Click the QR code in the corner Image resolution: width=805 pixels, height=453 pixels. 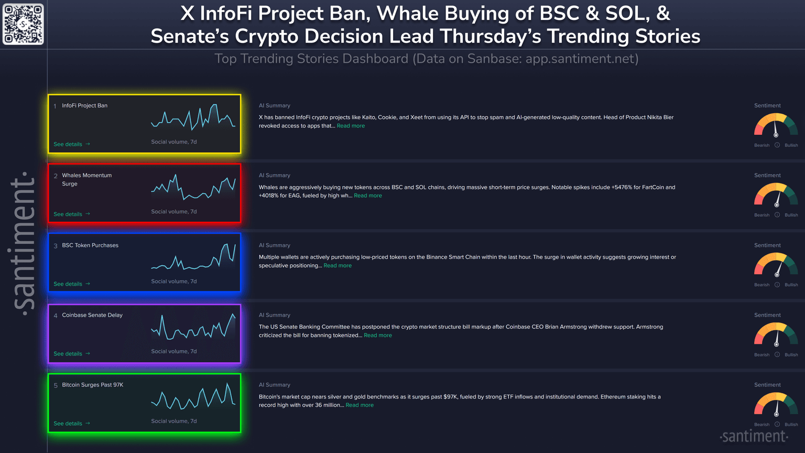pyautogui.click(x=23, y=24)
